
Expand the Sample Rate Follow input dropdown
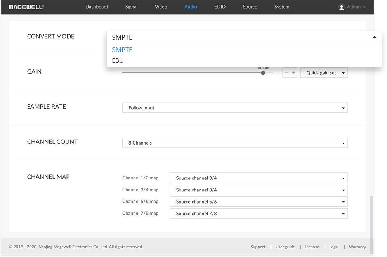coord(235,108)
